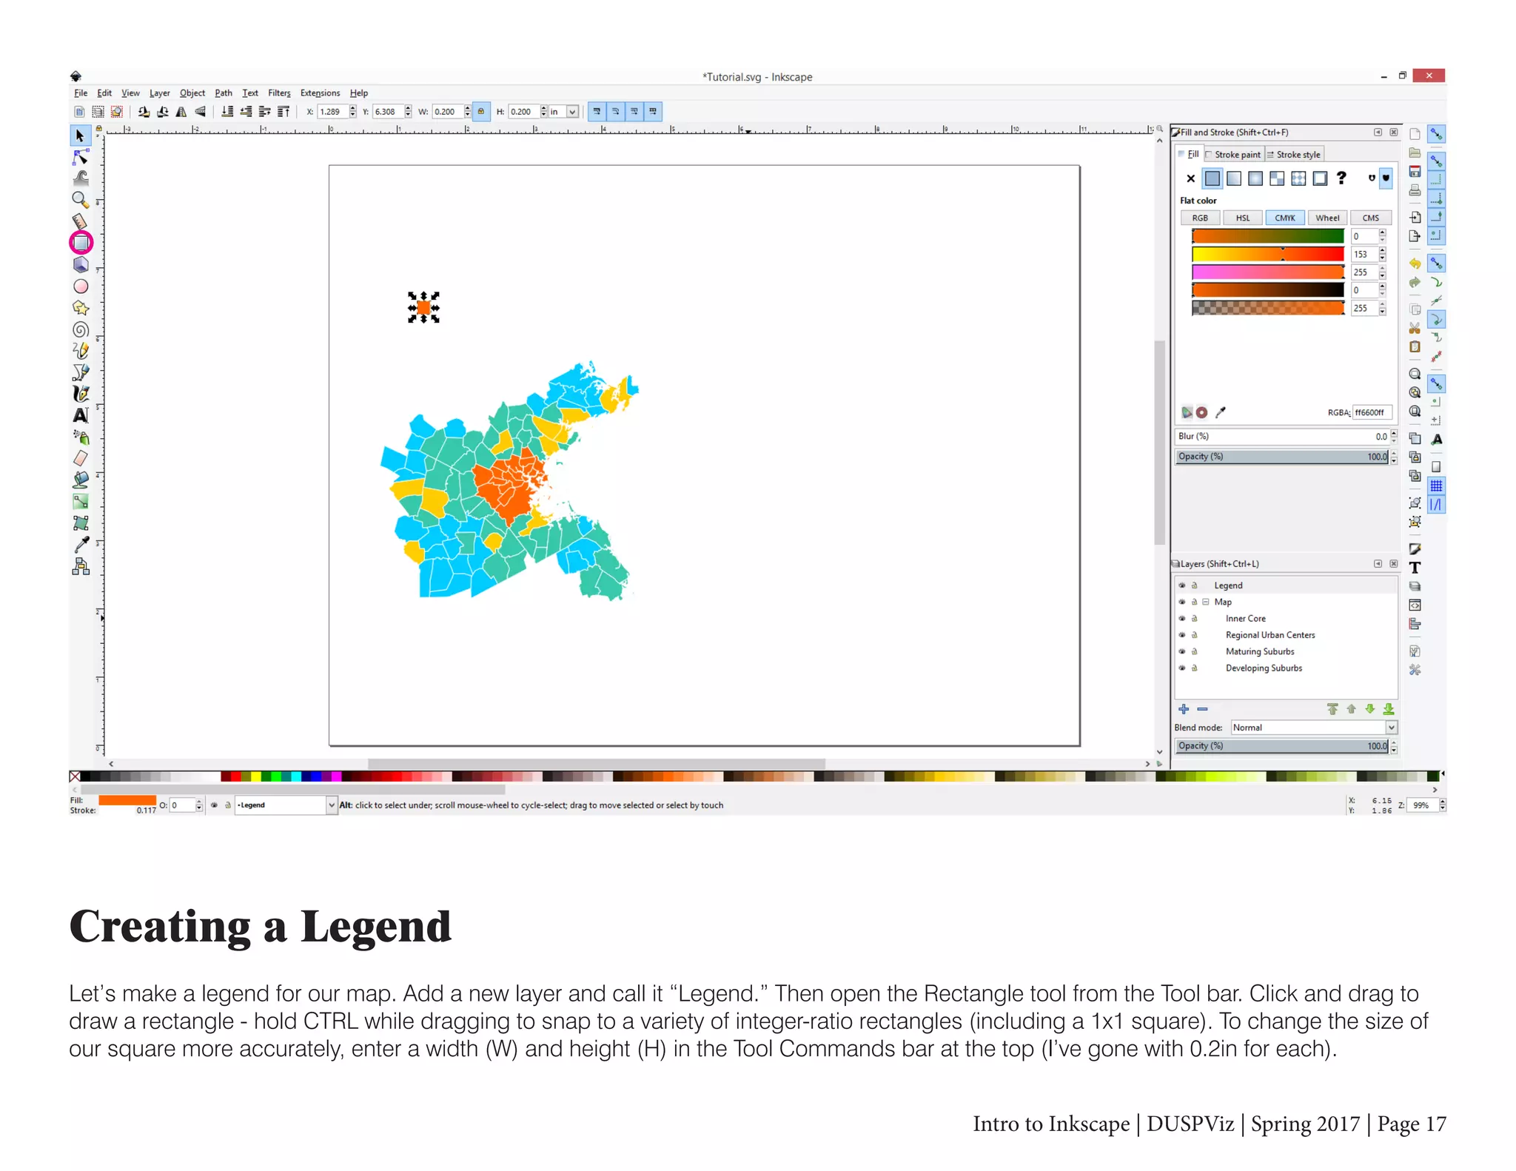Activate the Text tool letter A
Viewport: 1516px width, 1171px height.
(81, 415)
